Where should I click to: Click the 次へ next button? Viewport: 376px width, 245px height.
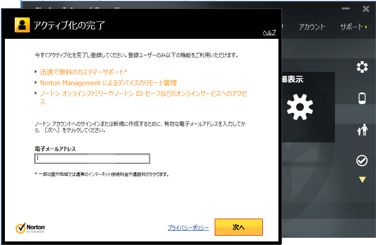239,227
